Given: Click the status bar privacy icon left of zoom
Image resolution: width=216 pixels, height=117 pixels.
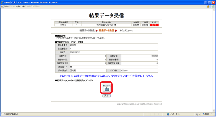Looking at the screenshot, I should (197, 114).
